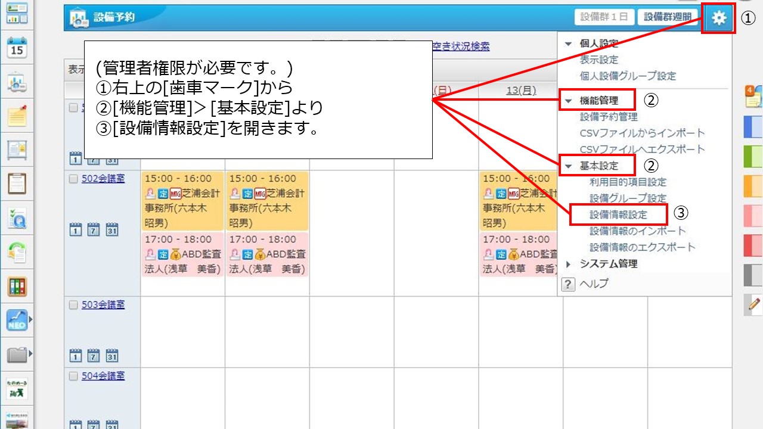Collapse the 機能管理 section arrow
Image resolution: width=763 pixels, height=429 pixels.
click(x=568, y=101)
